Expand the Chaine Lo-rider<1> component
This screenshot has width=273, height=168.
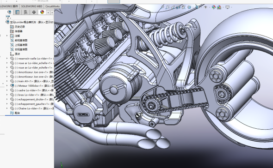point(7,108)
